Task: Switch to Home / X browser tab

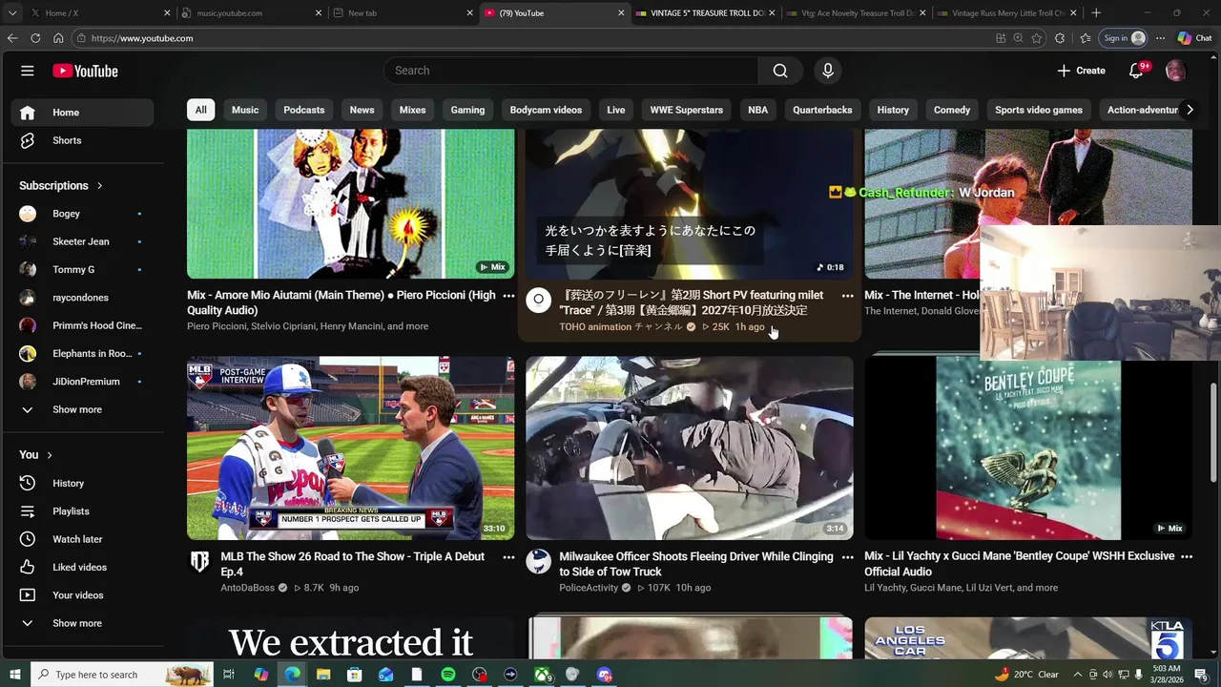Action: (x=100, y=13)
